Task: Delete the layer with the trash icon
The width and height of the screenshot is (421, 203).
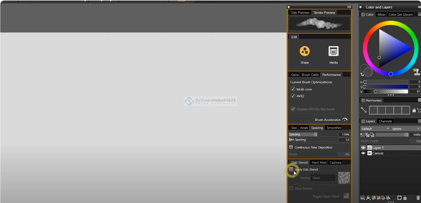Action: (418, 198)
